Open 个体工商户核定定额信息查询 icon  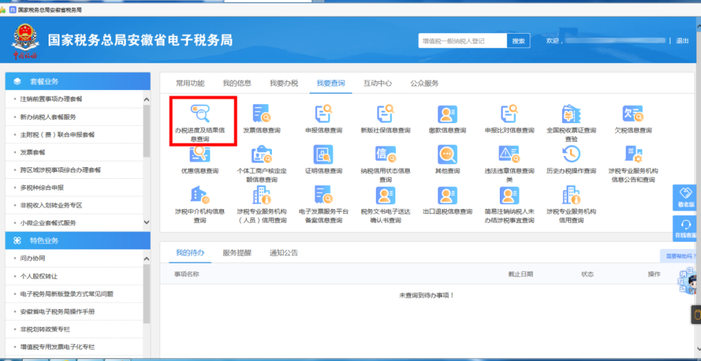click(x=262, y=154)
